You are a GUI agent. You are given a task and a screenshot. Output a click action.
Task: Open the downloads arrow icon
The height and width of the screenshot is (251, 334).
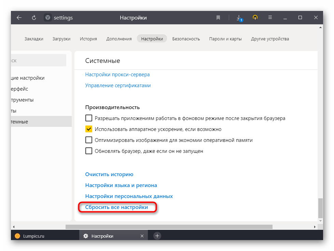239,18
